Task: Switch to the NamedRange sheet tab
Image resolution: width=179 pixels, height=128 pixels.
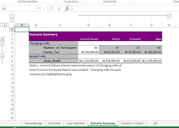Action: [x=33, y=123]
